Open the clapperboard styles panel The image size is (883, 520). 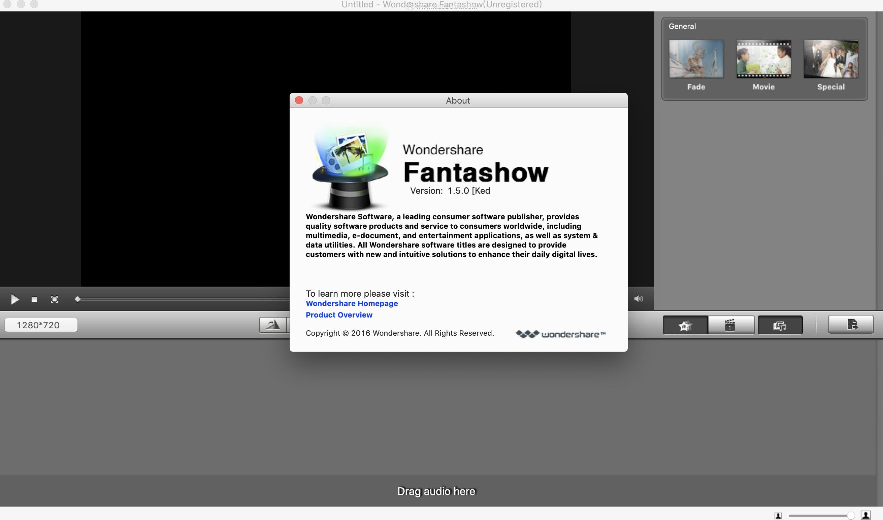(x=731, y=325)
